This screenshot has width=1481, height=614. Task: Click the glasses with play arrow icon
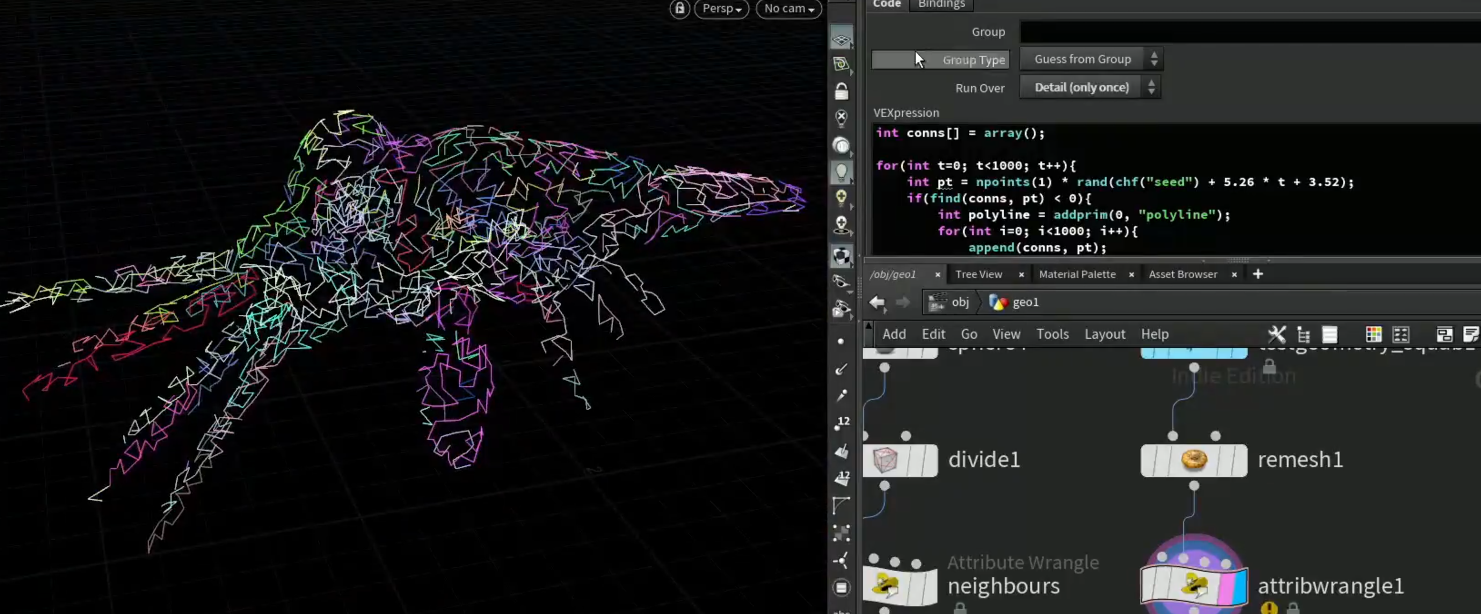[x=841, y=309]
